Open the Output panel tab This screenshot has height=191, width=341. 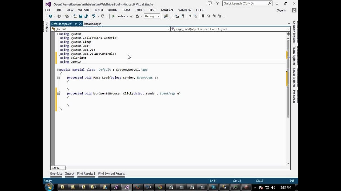(70, 173)
